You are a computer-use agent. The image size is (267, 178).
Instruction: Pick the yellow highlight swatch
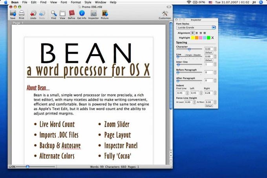(192, 38)
